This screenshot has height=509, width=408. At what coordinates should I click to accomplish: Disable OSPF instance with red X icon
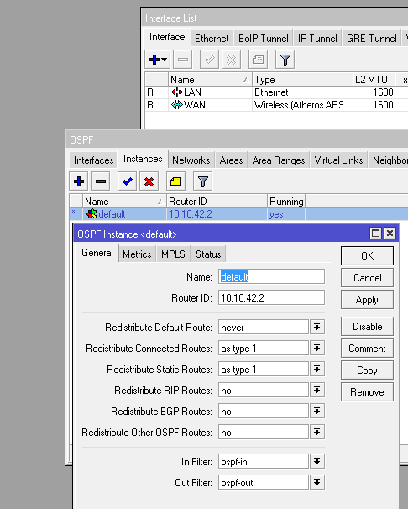click(149, 181)
